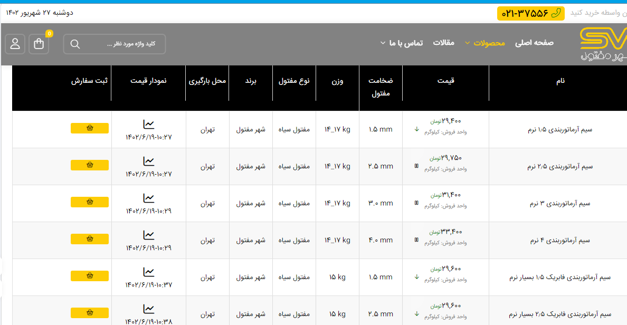Click the قیمت column header
Screen dimensions: 627x325
[445, 81]
